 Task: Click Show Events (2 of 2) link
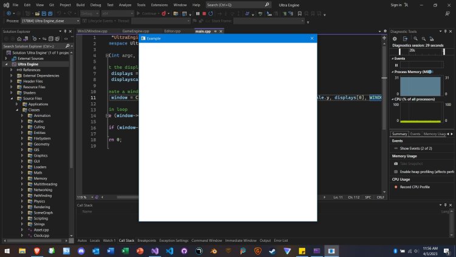[415, 149]
